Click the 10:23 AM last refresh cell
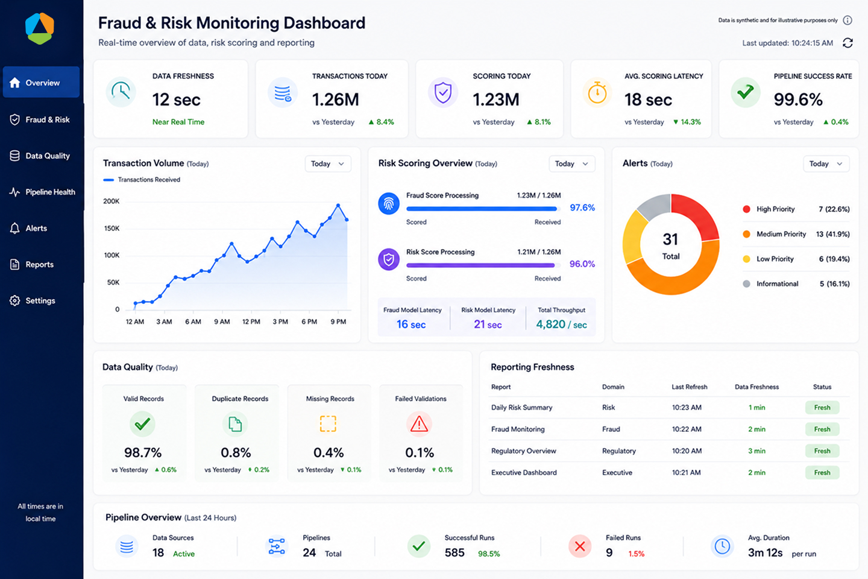 pos(687,408)
